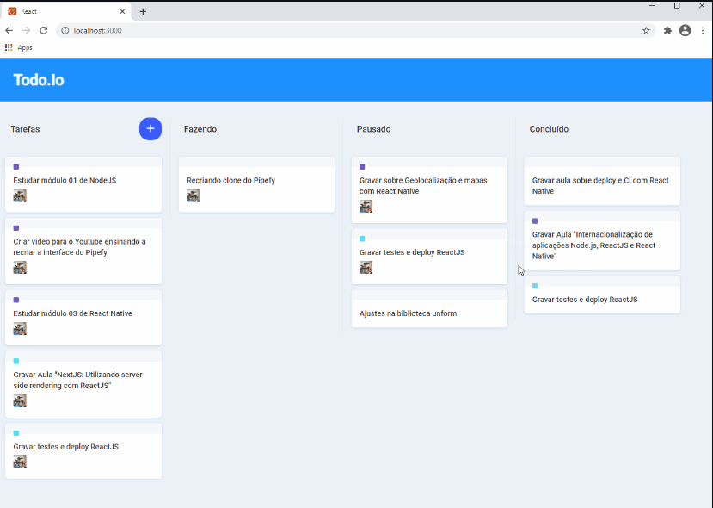Viewport: 713px width, 508px height.
Task: Click avatar on Recriando clone do Pipefy card
Action: pos(194,195)
